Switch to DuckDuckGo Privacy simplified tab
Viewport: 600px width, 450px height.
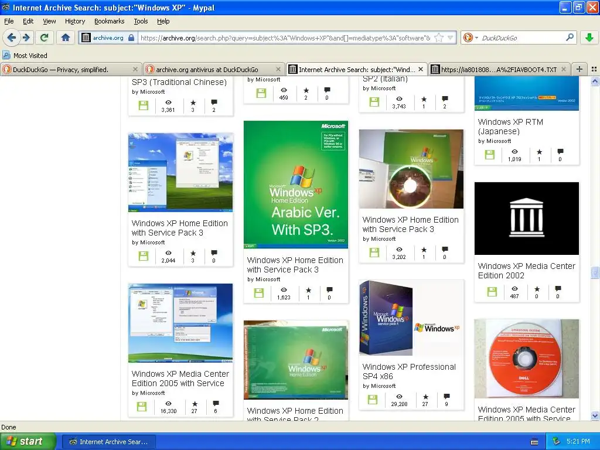(60, 70)
